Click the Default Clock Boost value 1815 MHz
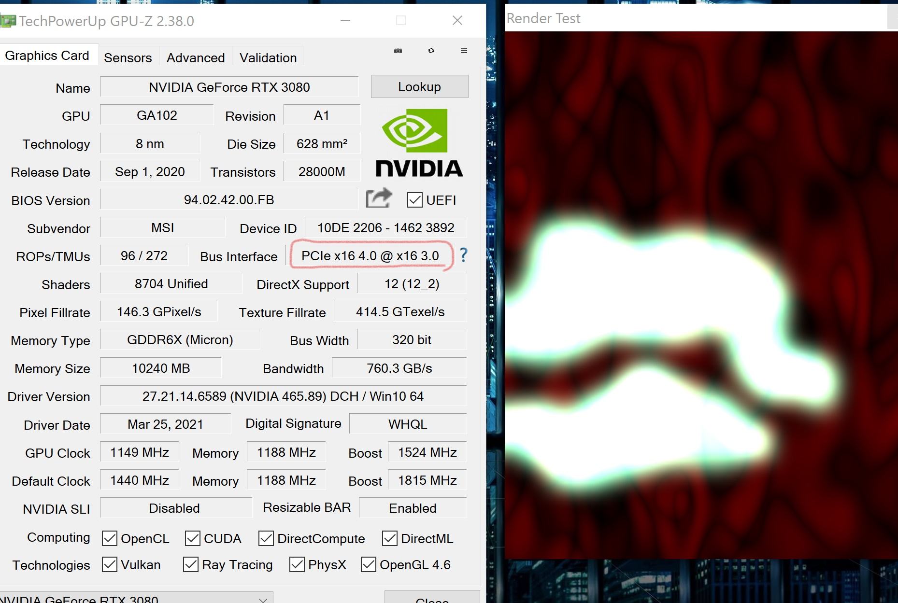The height and width of the screenshot is (603, 898). click(428, 480)
